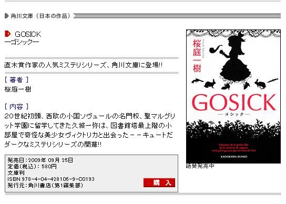Click the 絶賛発売中 caption under the cover

tap(200, 166)
